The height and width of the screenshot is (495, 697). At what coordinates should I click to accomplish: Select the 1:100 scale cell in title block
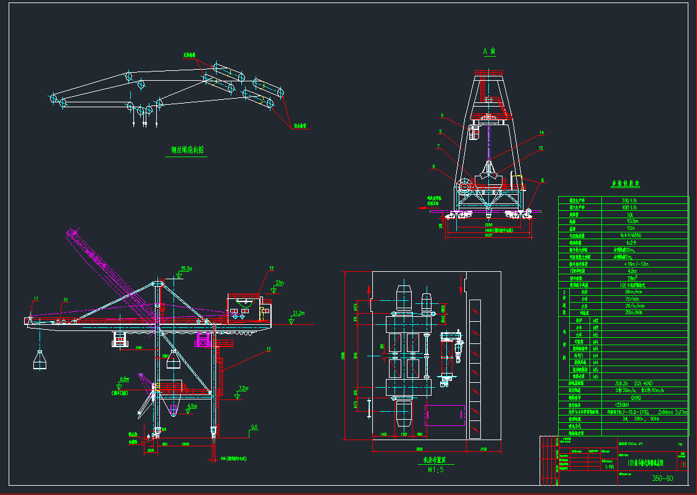coord(609,467)
